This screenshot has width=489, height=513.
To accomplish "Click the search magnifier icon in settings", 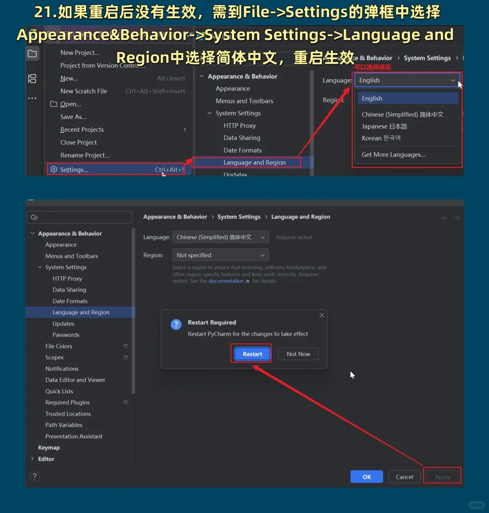I will click(34, 217).
